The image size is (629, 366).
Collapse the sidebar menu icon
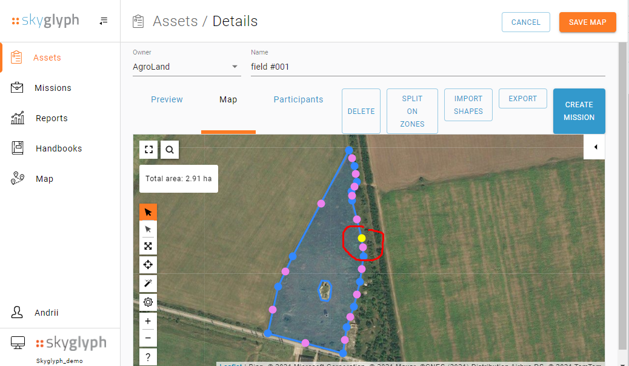tap(104, 21)
